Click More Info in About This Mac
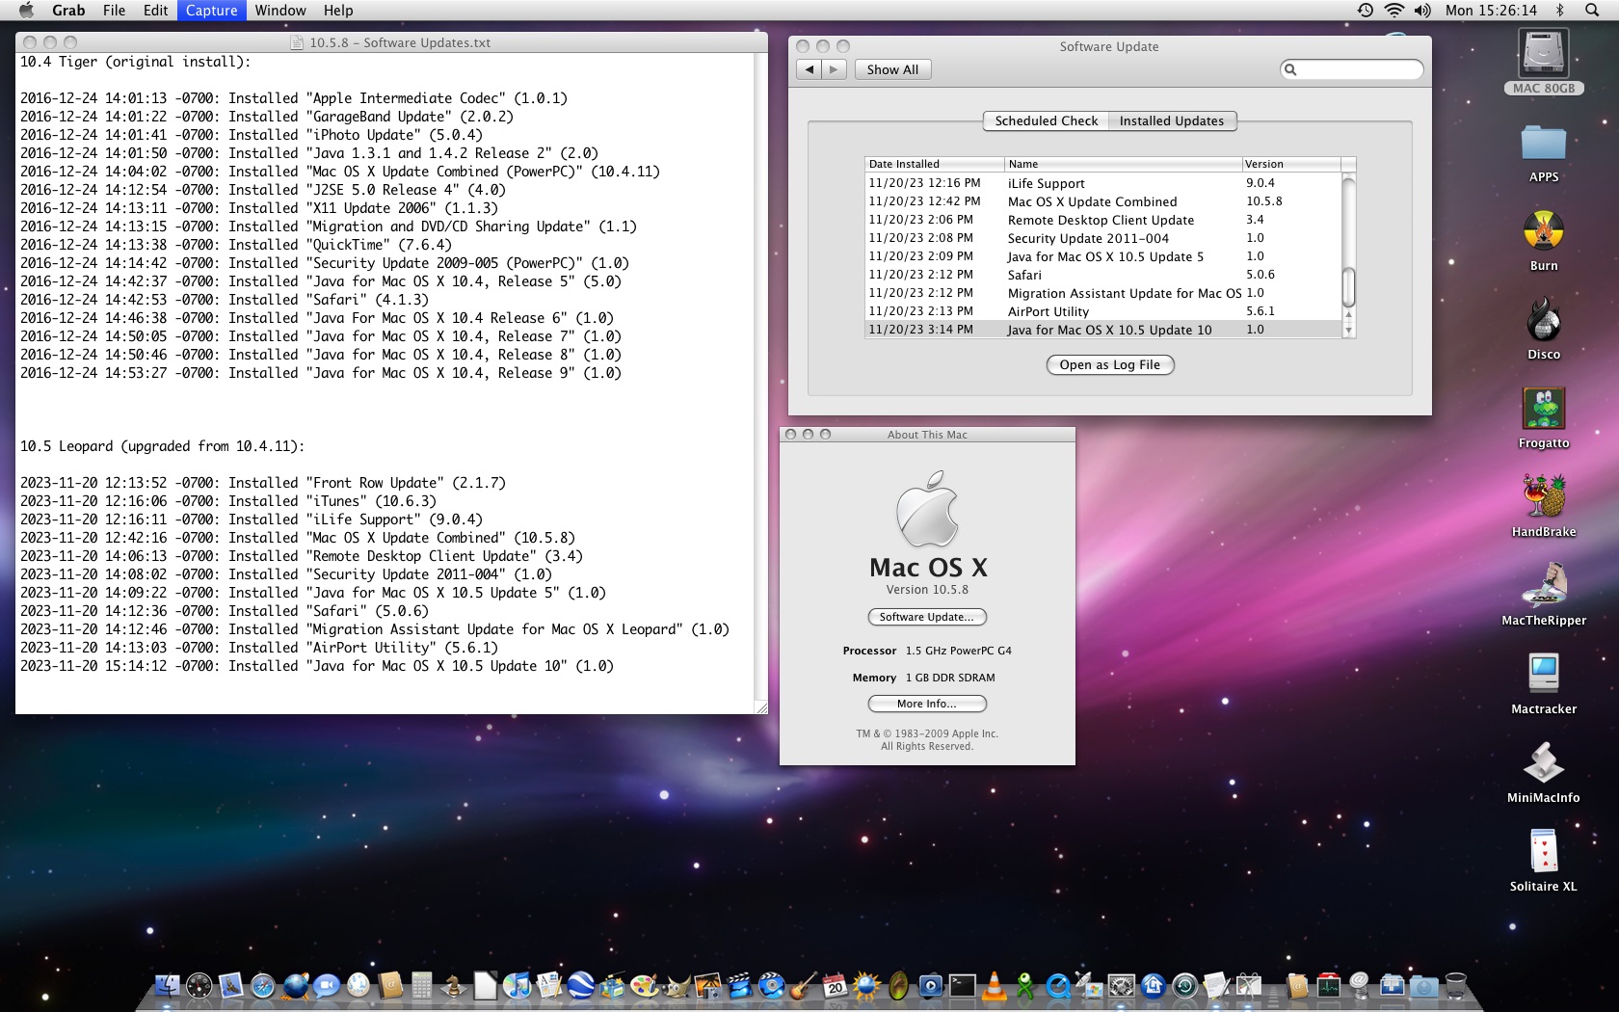1619x1012 pixels. coord(927,704)
